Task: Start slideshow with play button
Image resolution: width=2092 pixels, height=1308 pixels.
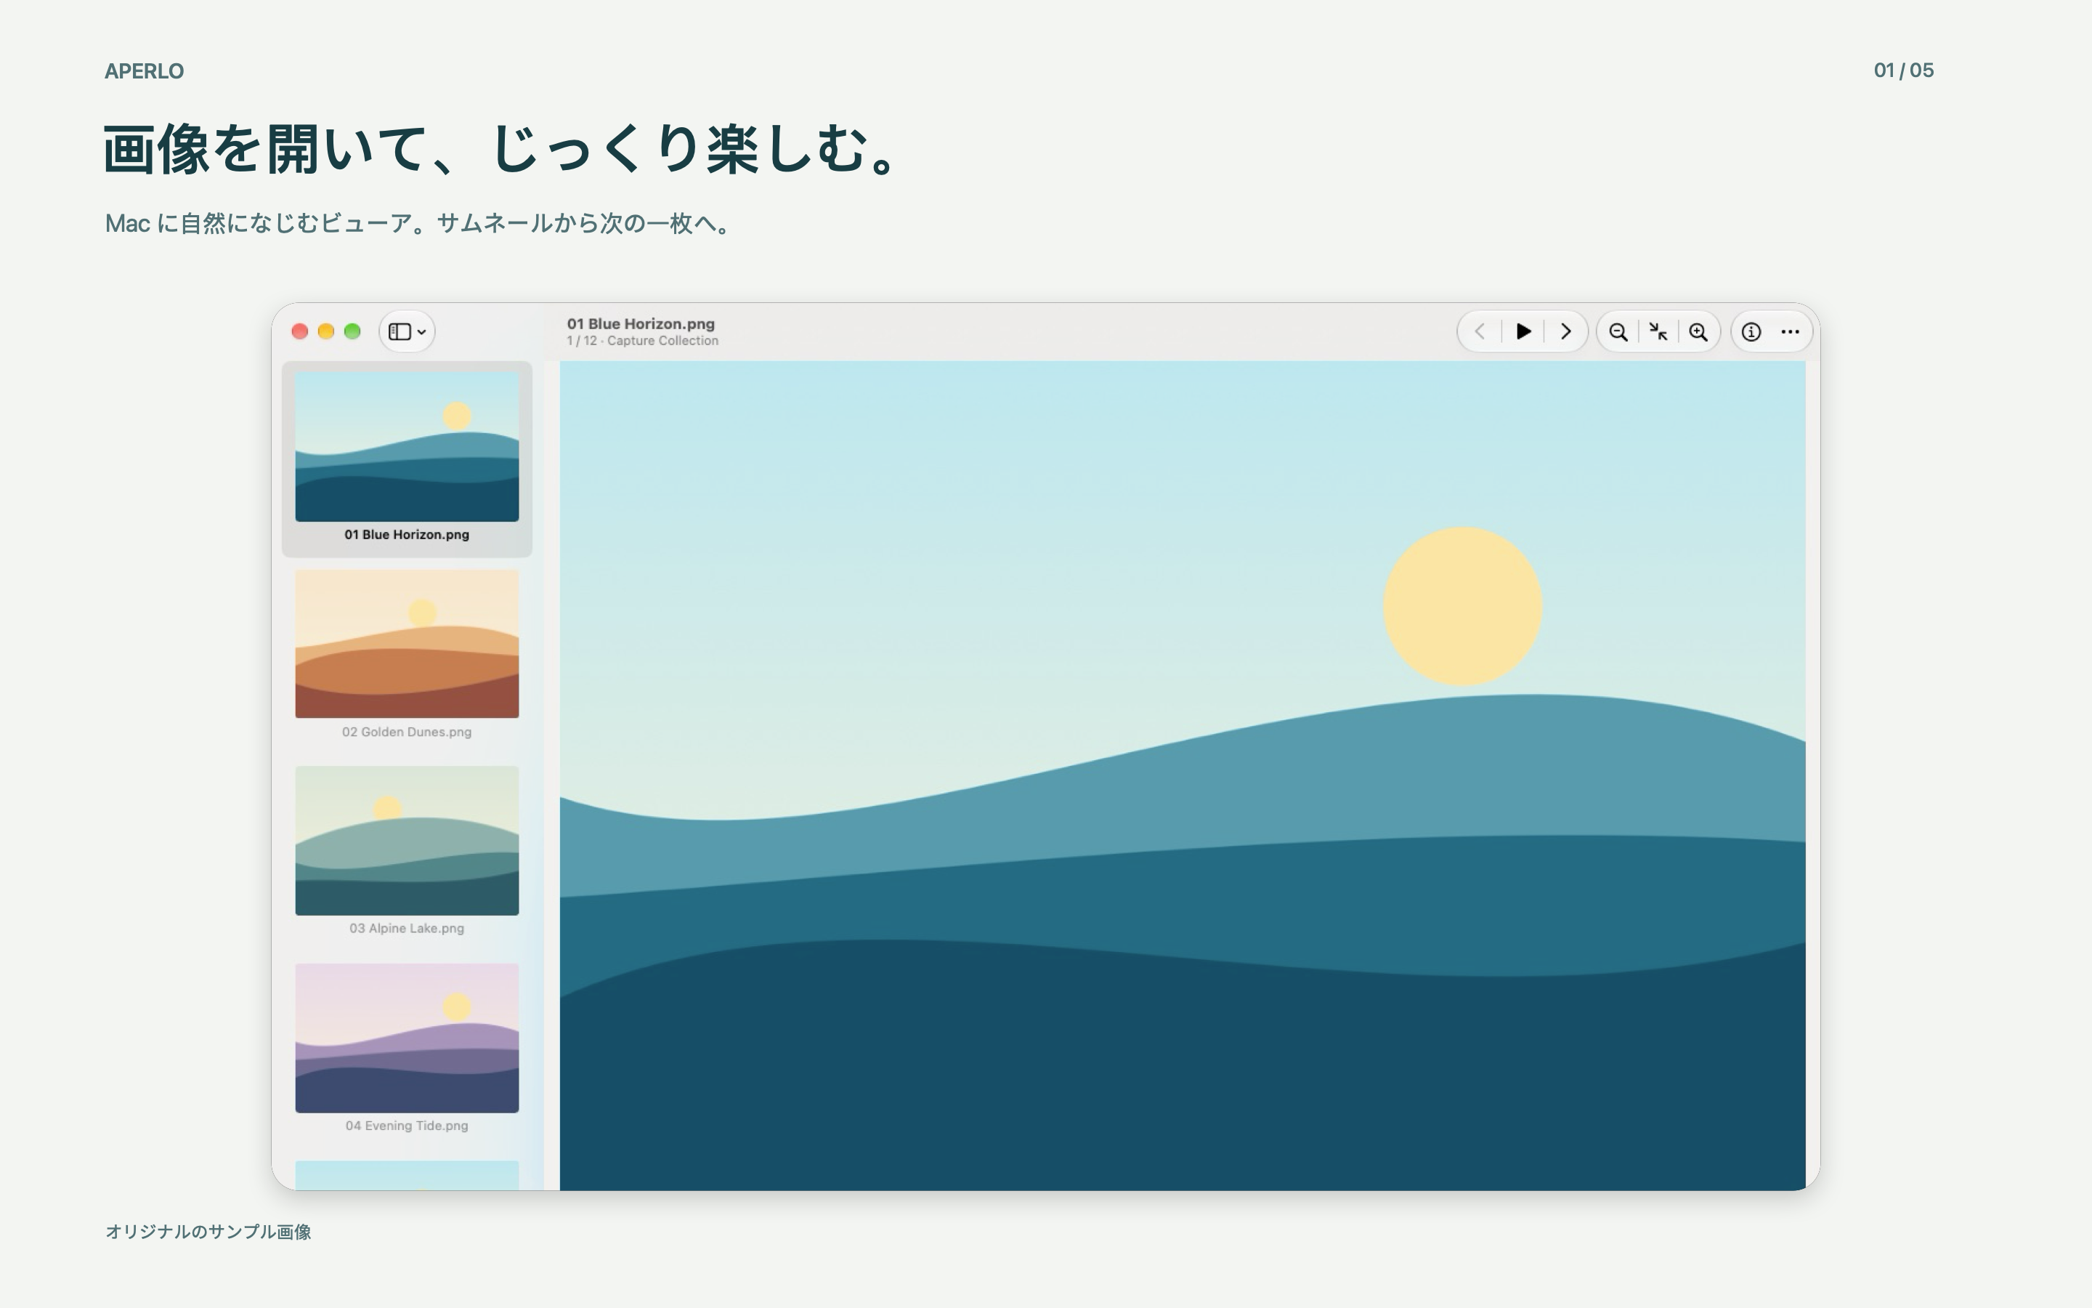Action: coord(1523,331)
